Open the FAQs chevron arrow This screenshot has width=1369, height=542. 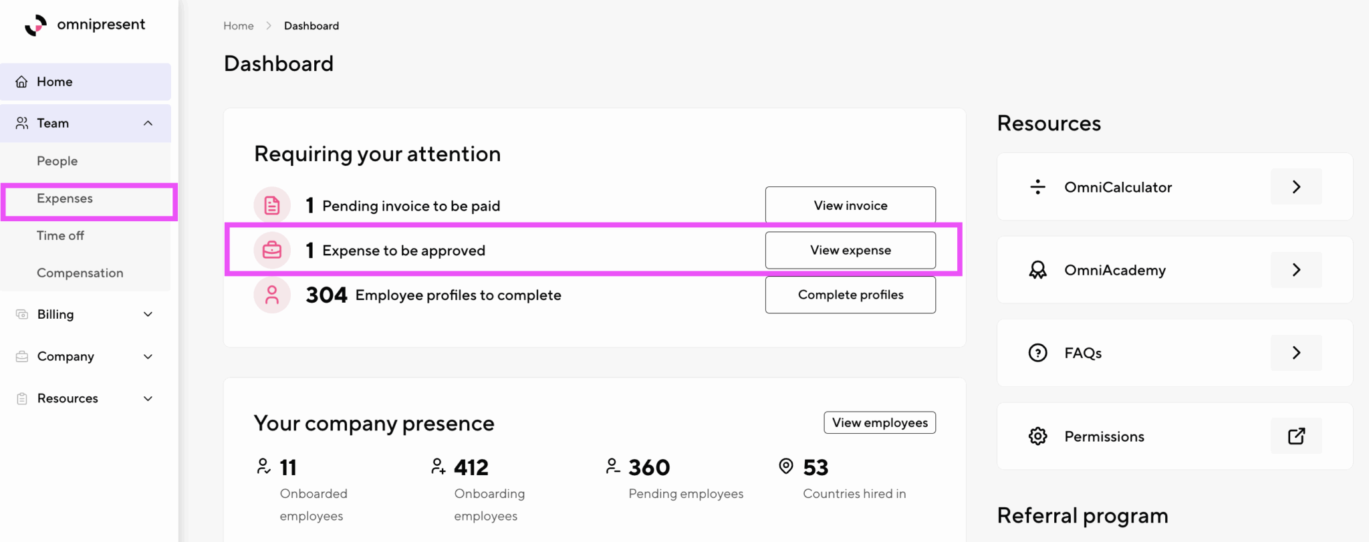pyautogui.click(x=1296, y=352)
